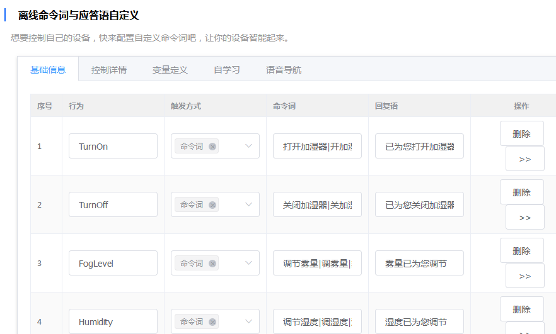Delete the FogLevel row with 删除
This screenshot has height=334, width=556.
click(x=521, y=251)
